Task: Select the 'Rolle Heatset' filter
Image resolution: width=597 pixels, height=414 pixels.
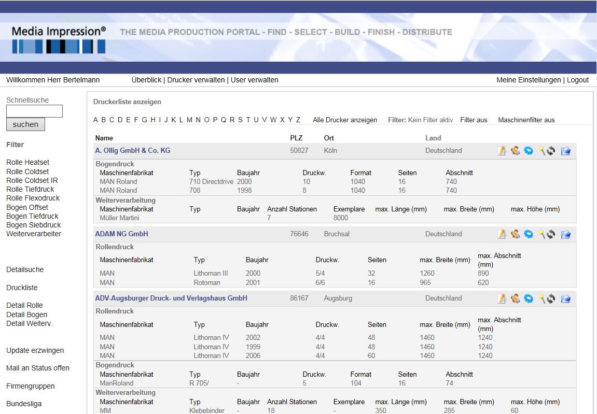Action: pos(27,162)
